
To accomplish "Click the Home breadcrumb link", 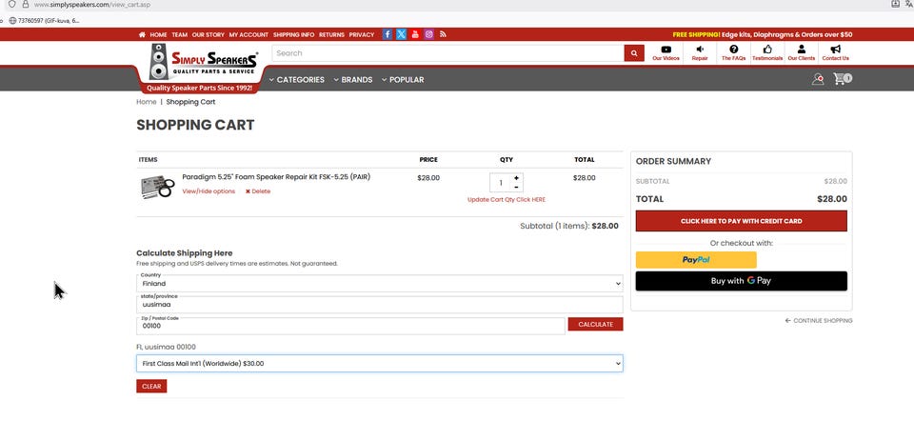I will 147,102.
